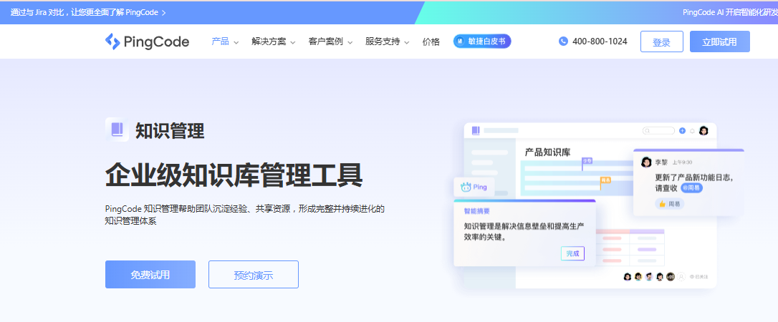The height and width of the screenshot is (322, 778).
Task: Click the 智能摘要 card title
Action: click(x=477, y=211)
